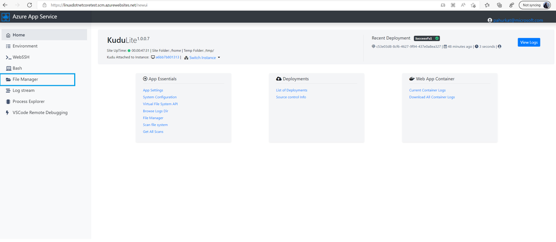Open the App Settings link
This screenshot has height=242, width=556.
tap(153, 90)
